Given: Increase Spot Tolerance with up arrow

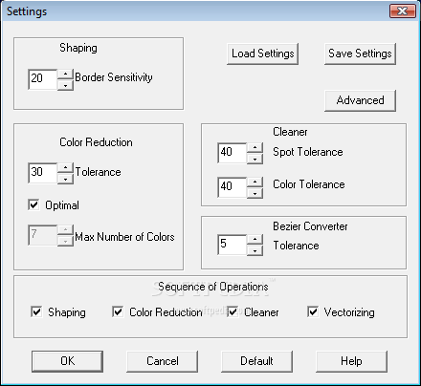Looking at the screenshot, I should click(255, 147).
